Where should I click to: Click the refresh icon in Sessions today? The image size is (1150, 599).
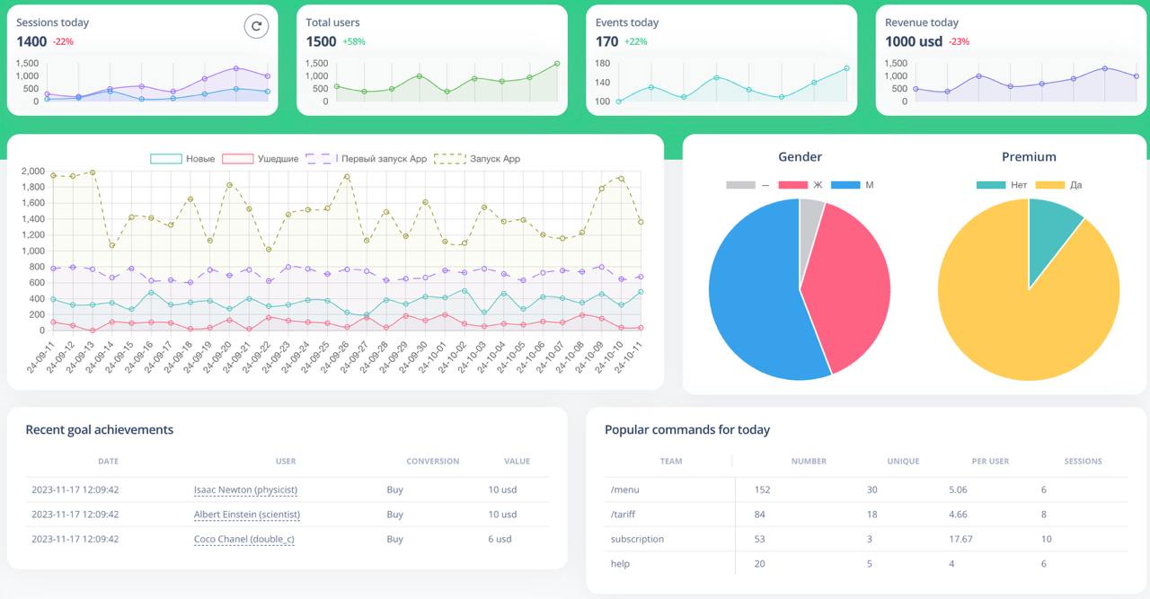pos(256,27)
